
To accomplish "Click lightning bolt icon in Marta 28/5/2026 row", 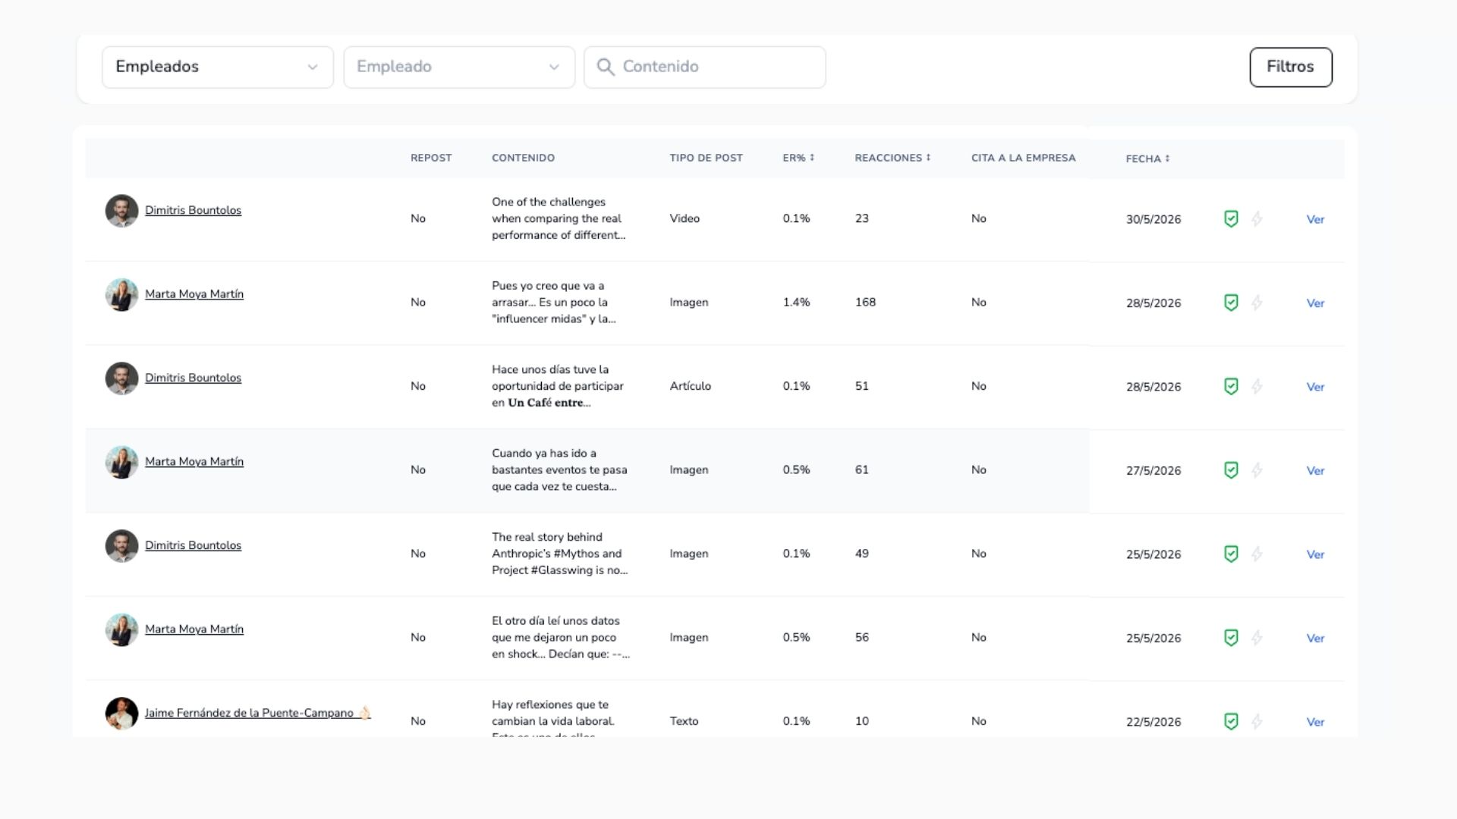I will 1257,303.
